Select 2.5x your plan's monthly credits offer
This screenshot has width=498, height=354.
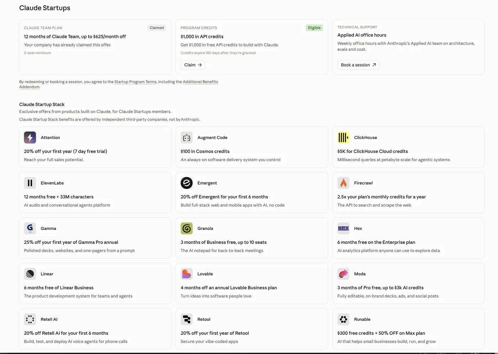[381, 197]
